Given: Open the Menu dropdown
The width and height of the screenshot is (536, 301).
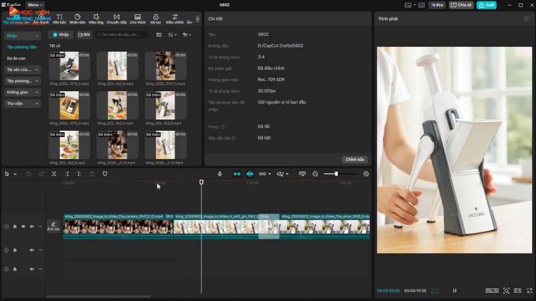Looking at the screenshot, I should tap(35, 5).
